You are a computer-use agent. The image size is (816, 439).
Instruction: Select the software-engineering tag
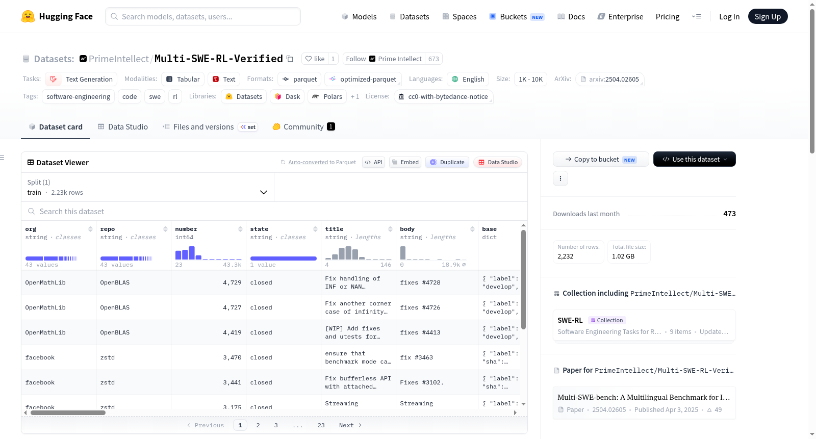[x=78, y=96]
